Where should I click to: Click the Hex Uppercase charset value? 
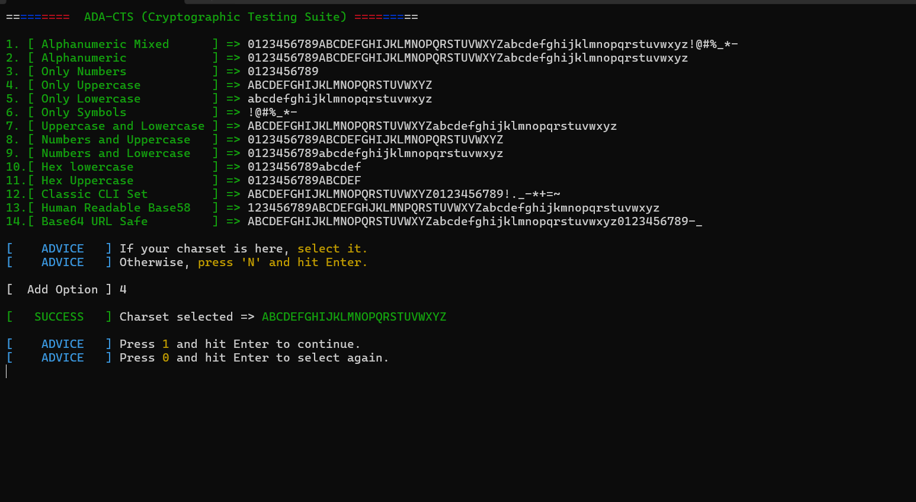pyautogui.click(x=305, y=181)
